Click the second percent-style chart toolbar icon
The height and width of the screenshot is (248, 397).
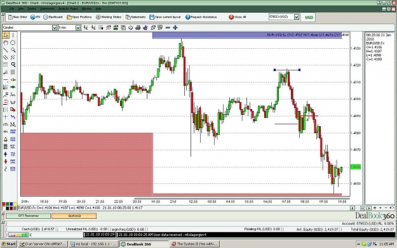click(93, 27)
